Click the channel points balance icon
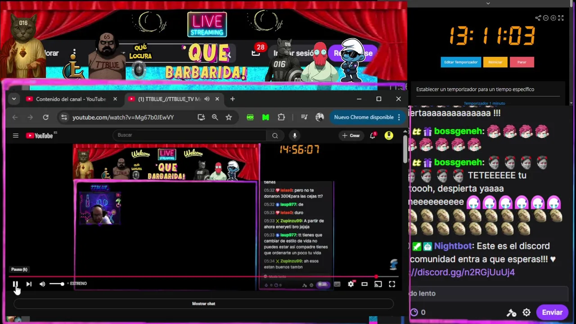This screenshot has width=576, height=324. point(414,312)
